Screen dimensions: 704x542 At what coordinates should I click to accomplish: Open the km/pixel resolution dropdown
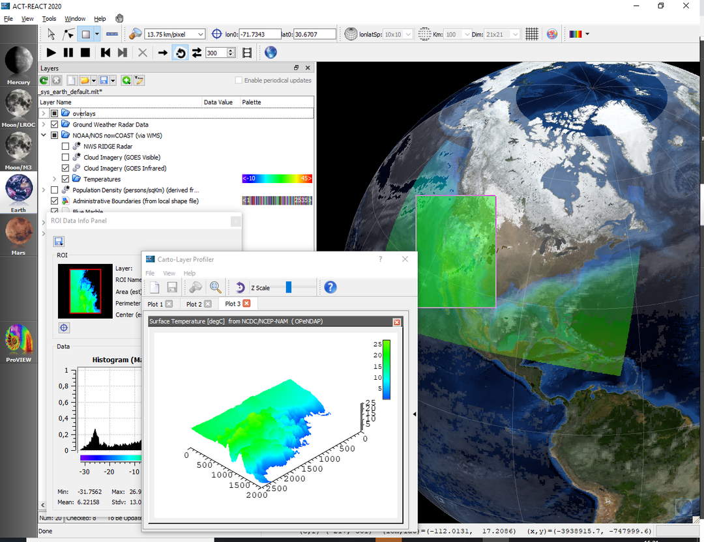tap(200, 34)
